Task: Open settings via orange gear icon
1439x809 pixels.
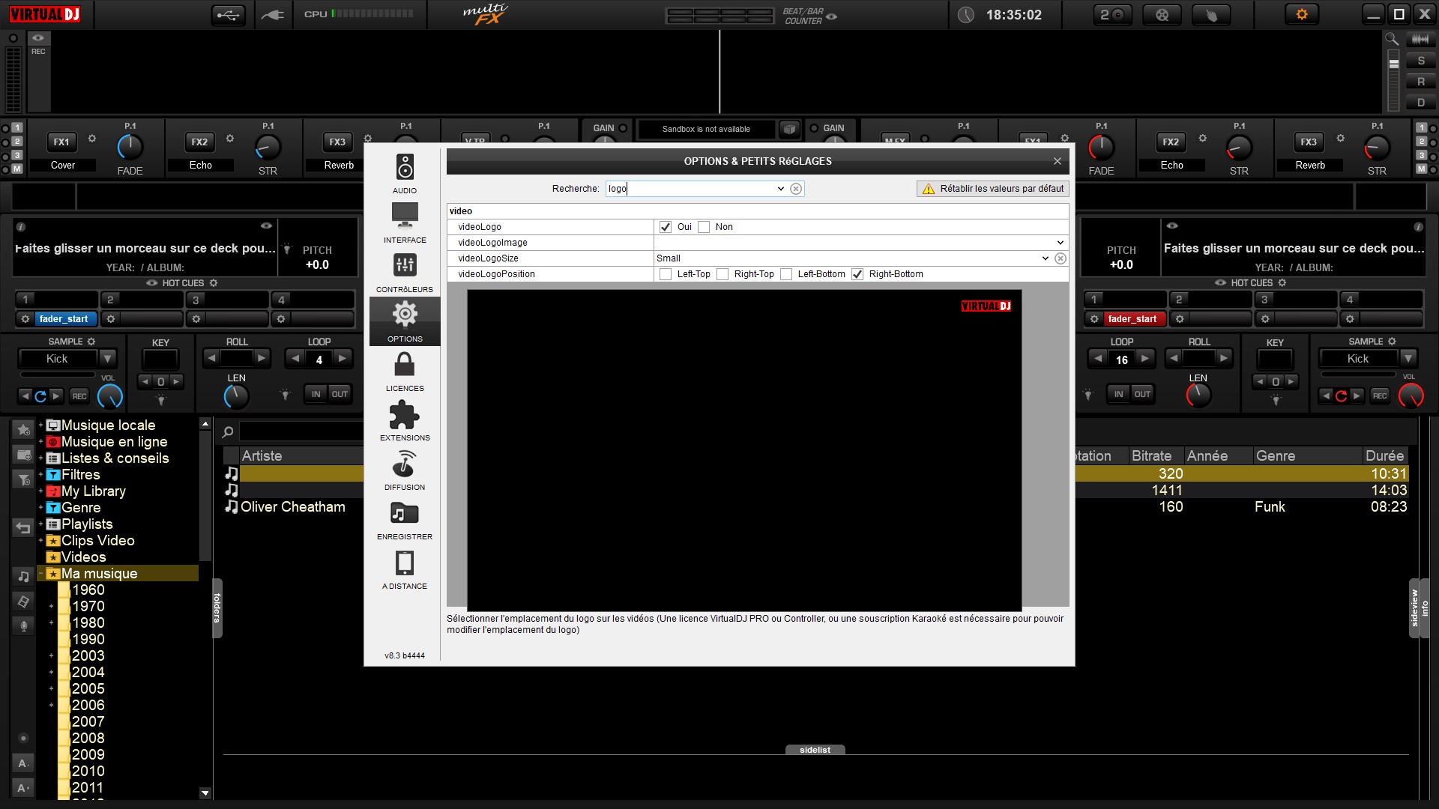Action: (1302, 14)
